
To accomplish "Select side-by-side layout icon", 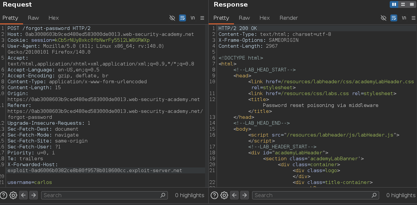I will click(x=394, y=4).
